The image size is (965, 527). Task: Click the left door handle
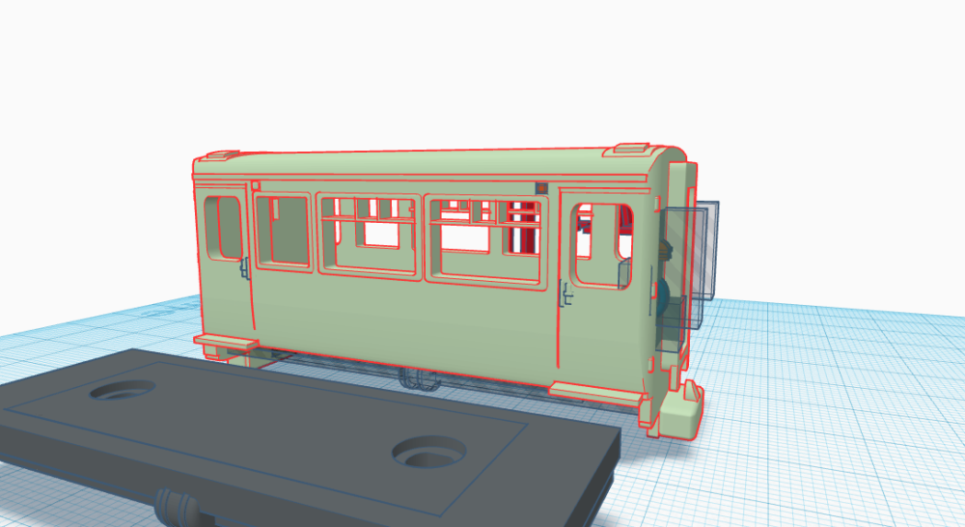pos(245,268)
